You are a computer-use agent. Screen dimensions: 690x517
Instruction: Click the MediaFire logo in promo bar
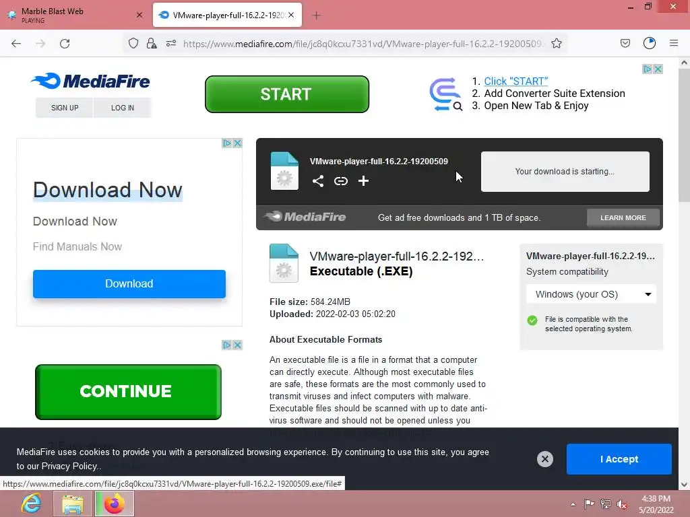[305, 217]
